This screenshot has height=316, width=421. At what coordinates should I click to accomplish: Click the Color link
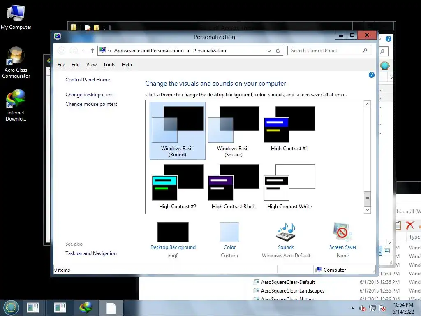pos(229,247)
